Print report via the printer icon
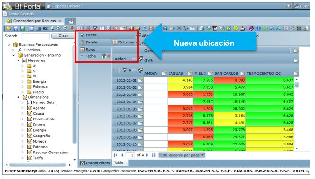315x179 pixels. [x=201, y=28]
